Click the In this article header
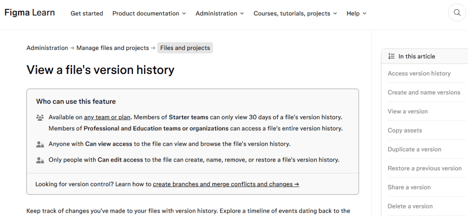468x216 pixels. coord(417,56)
